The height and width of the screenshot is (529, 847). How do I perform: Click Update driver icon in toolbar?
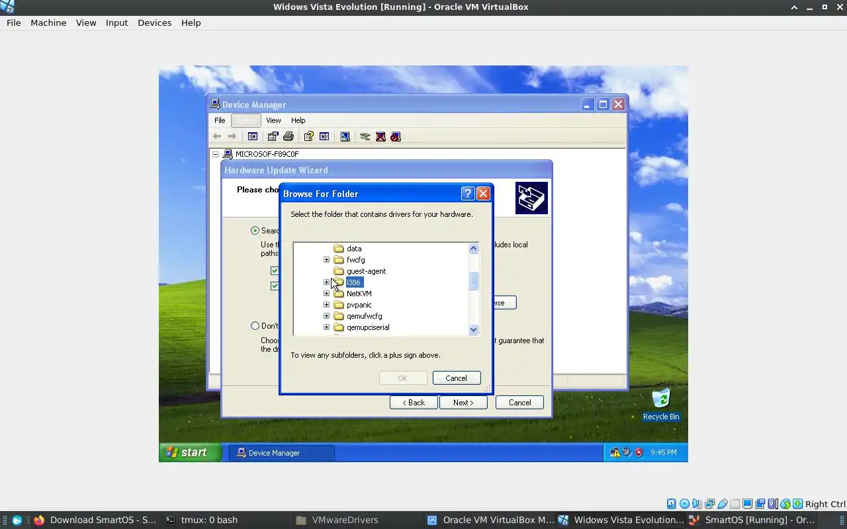pos(365,136)
